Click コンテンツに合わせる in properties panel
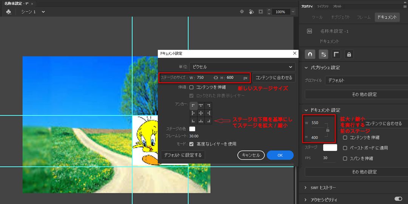This screenshot has width=408, height=204. 383,124
